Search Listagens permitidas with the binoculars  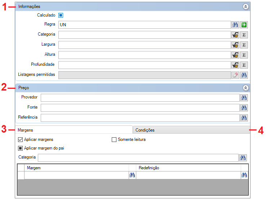point(244,75)
